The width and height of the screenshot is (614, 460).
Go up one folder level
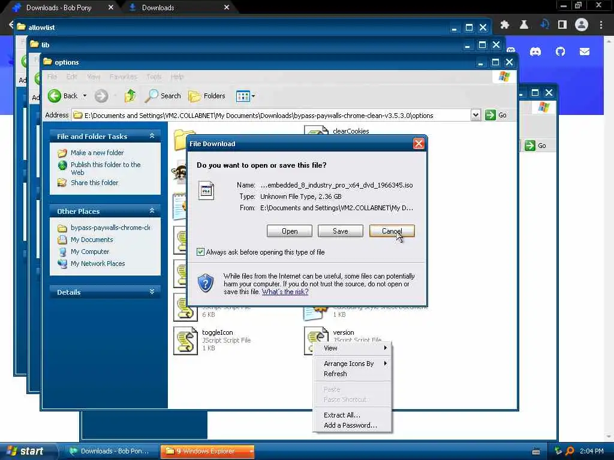[130, 96]
